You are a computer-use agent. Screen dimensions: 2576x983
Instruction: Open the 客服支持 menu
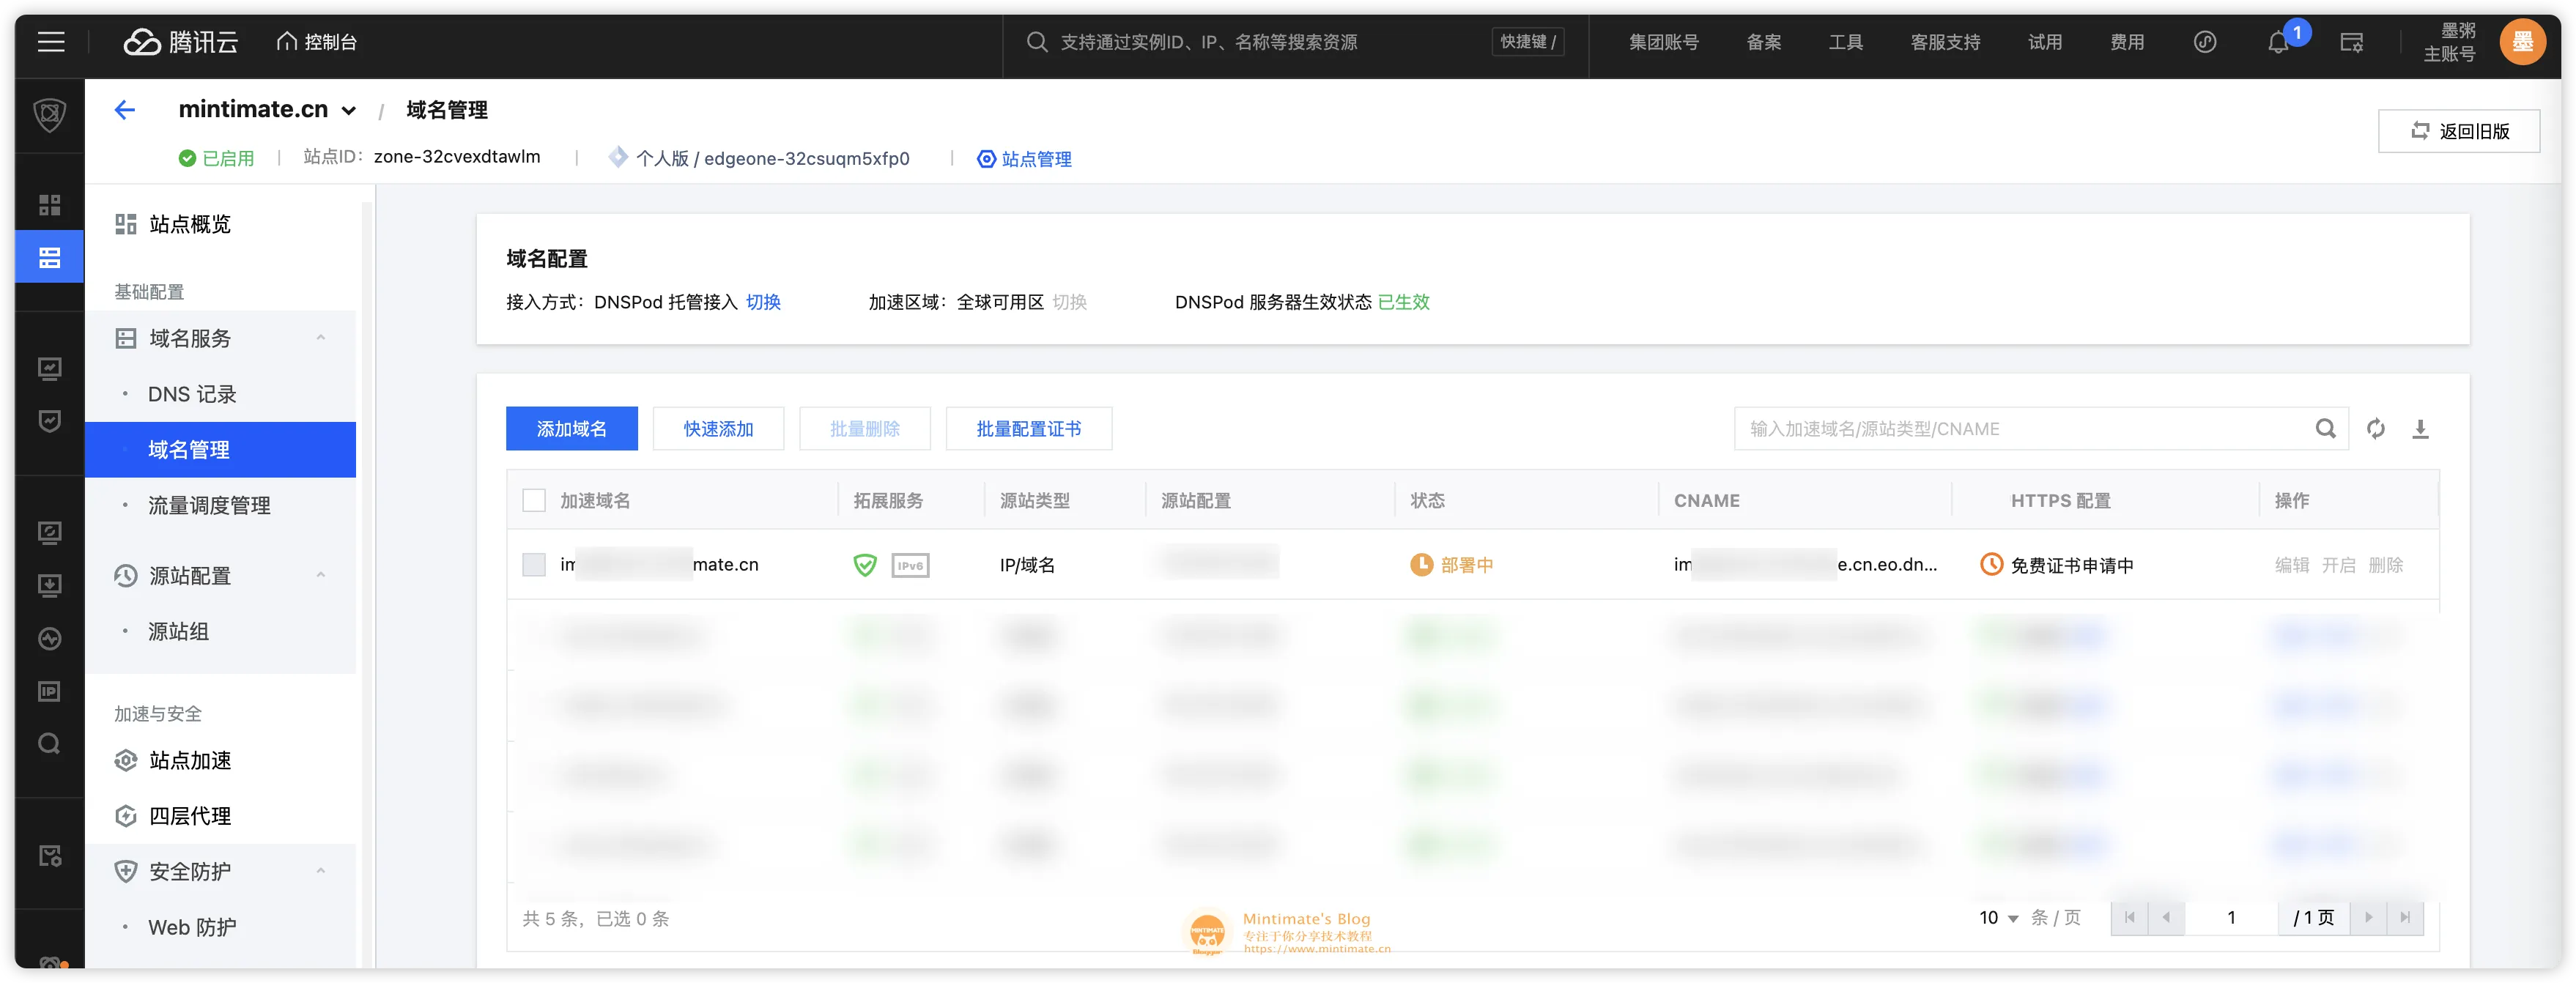pos(1945,42)
